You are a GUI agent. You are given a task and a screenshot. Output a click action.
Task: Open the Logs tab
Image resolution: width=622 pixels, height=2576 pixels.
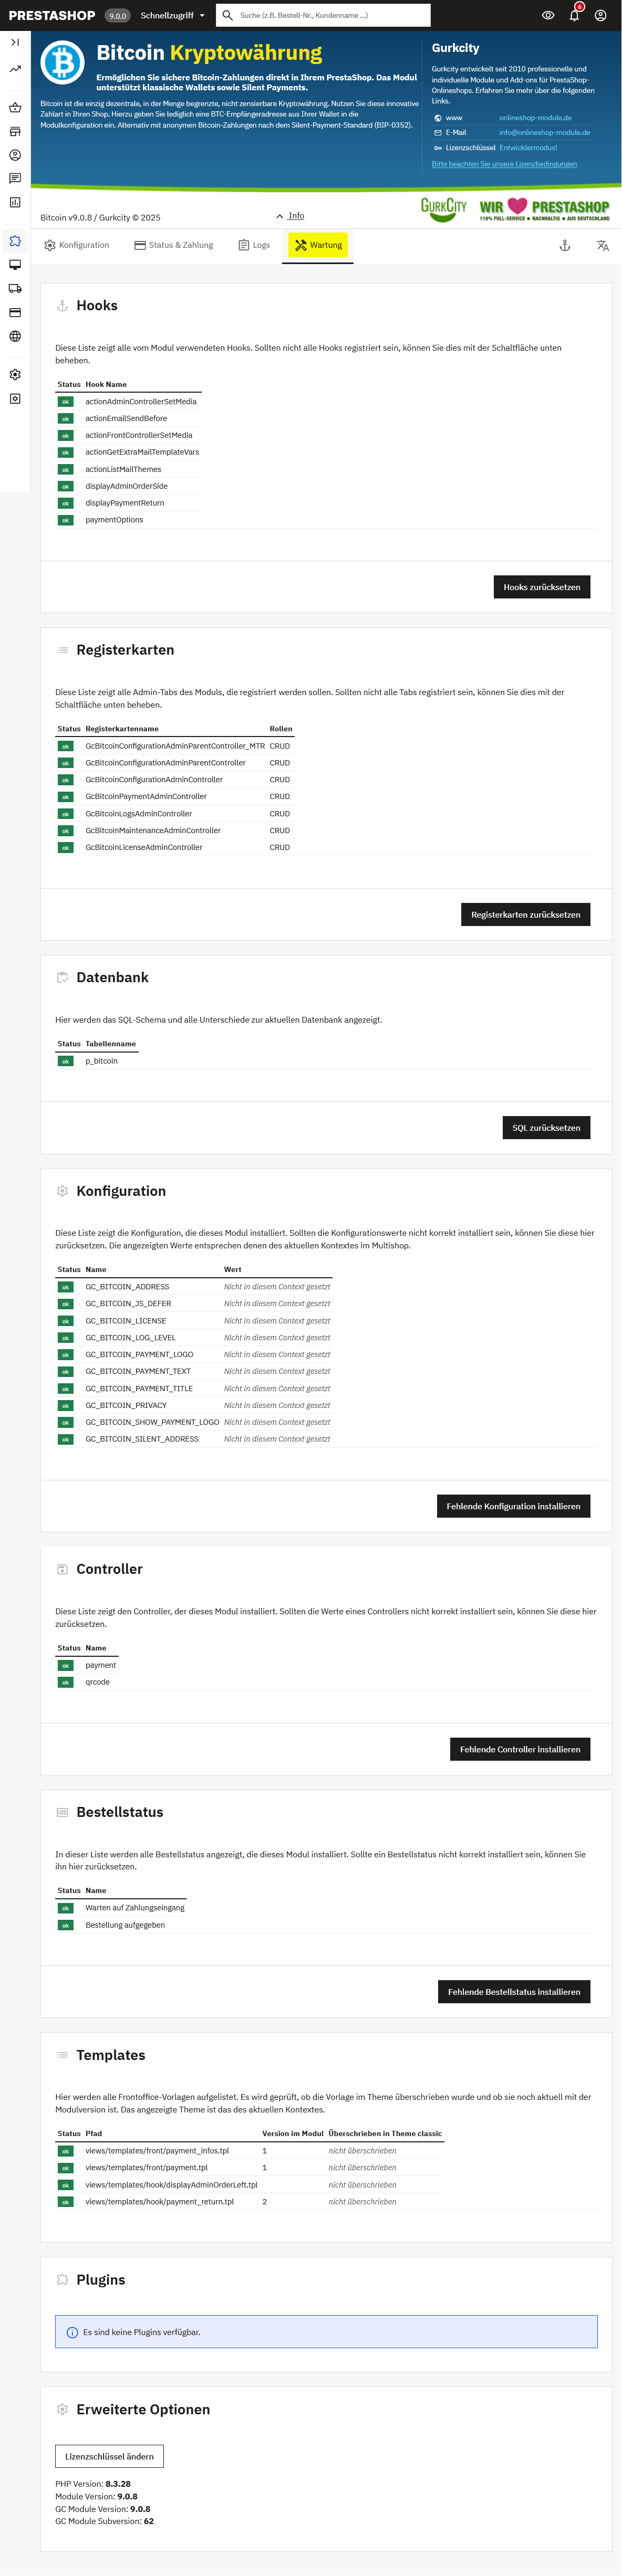[254, 246]
